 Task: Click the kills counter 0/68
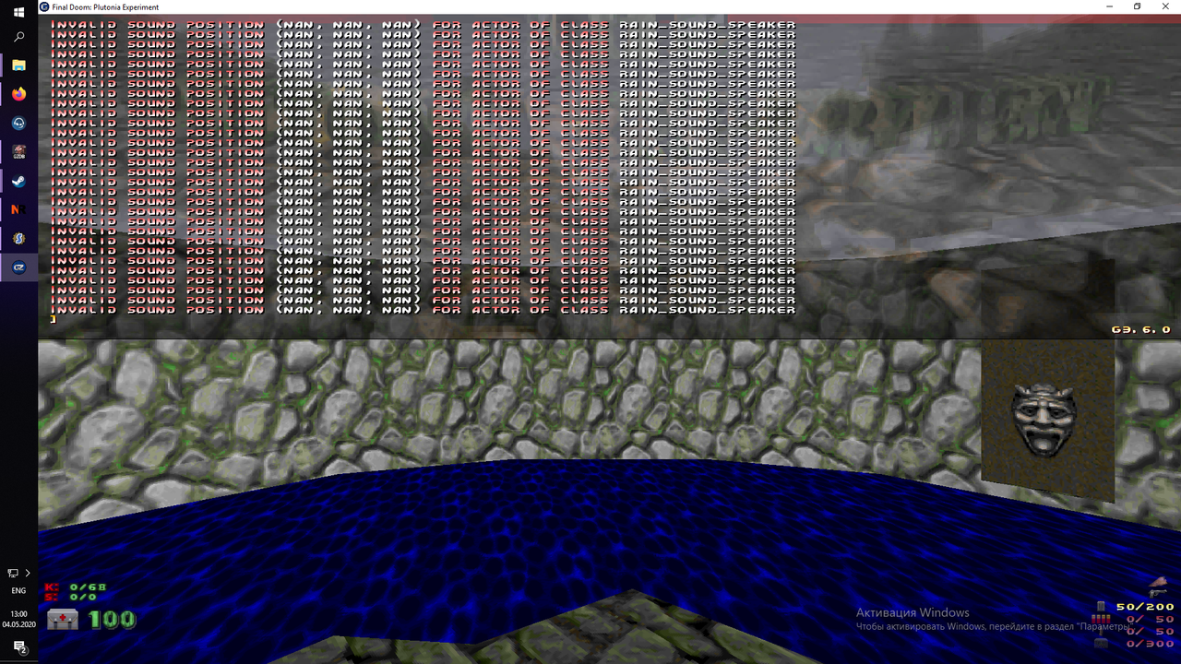pos(88,587)
